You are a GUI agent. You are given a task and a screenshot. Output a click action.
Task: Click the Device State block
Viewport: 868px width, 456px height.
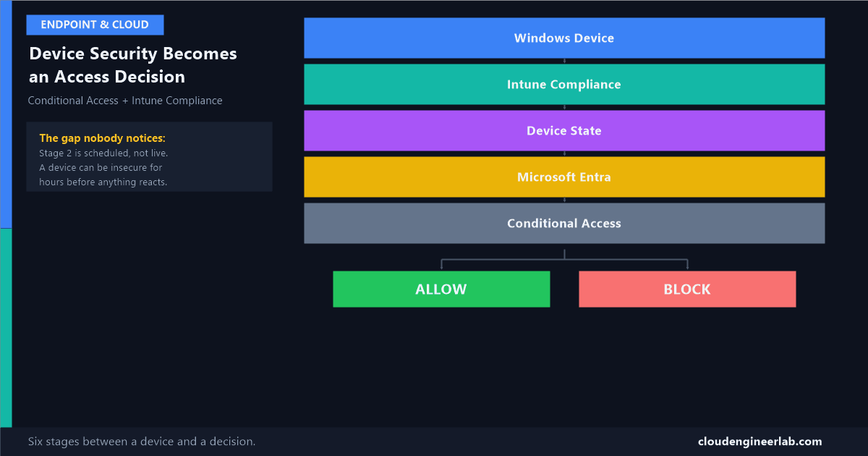click(564, 130)
